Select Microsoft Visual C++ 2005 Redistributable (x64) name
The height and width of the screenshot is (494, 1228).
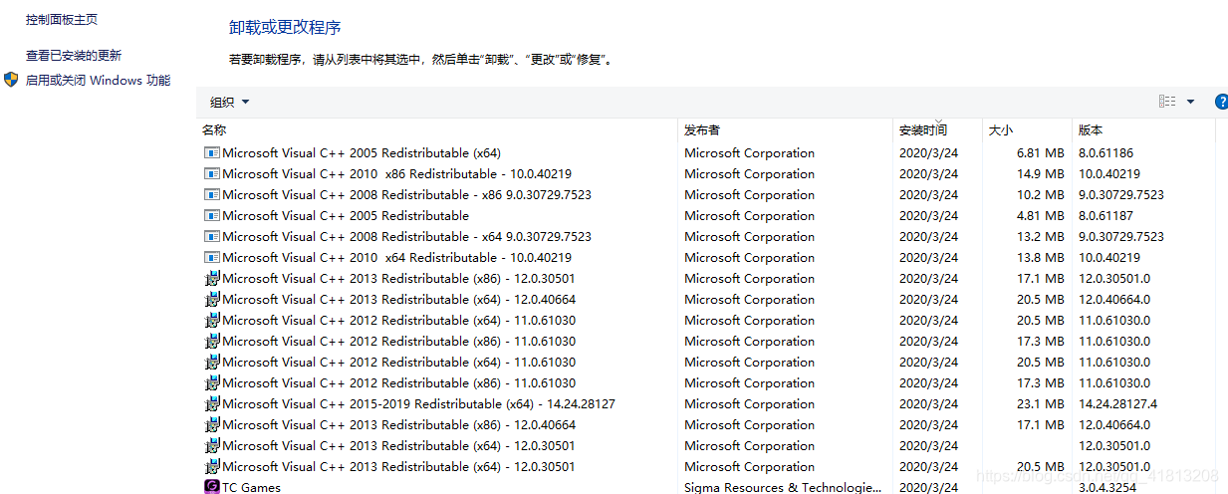point(362,153)
